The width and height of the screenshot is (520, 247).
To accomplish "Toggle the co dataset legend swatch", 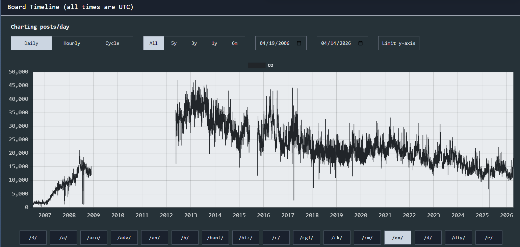I will point(257,65).
